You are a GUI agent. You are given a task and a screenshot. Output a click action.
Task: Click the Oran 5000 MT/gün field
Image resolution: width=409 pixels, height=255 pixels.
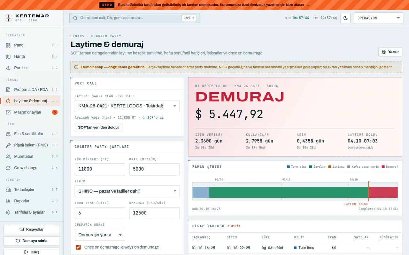click(154, 169)
